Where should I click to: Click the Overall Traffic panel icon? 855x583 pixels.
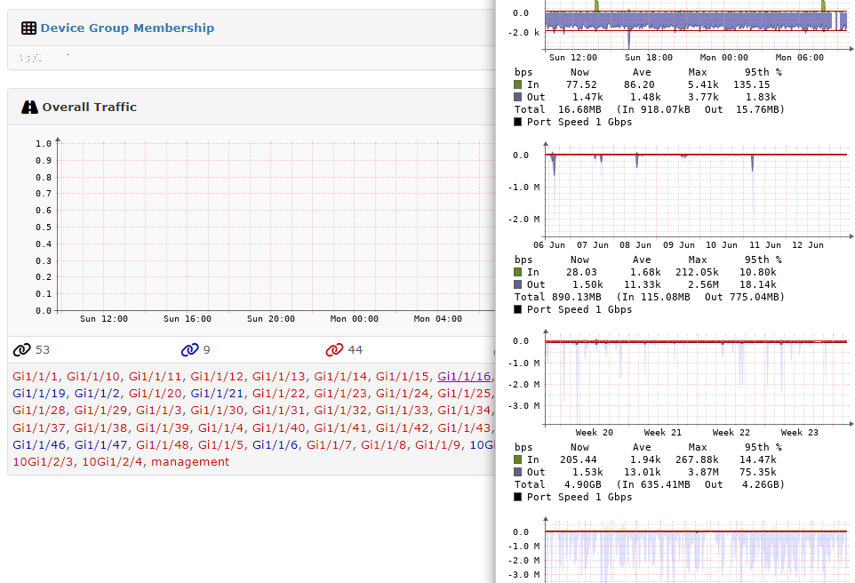click(29, 107)
